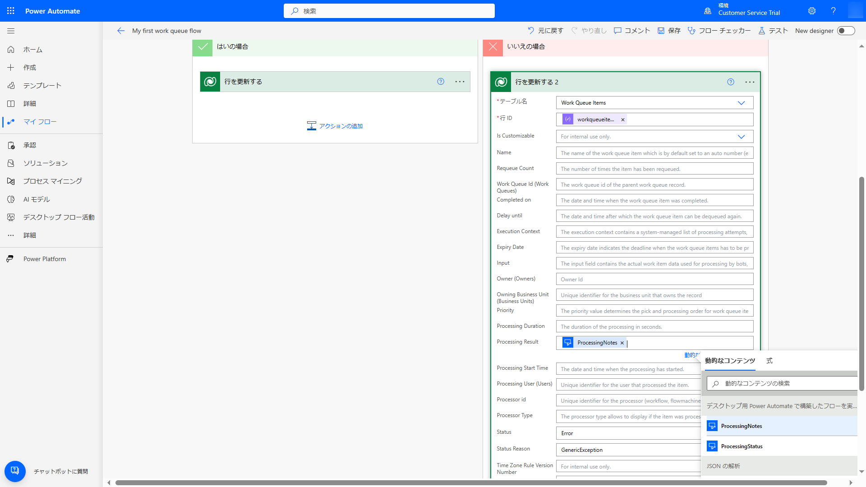Remove ProcessingNotes token from Processing Result

tap(622, 343)
